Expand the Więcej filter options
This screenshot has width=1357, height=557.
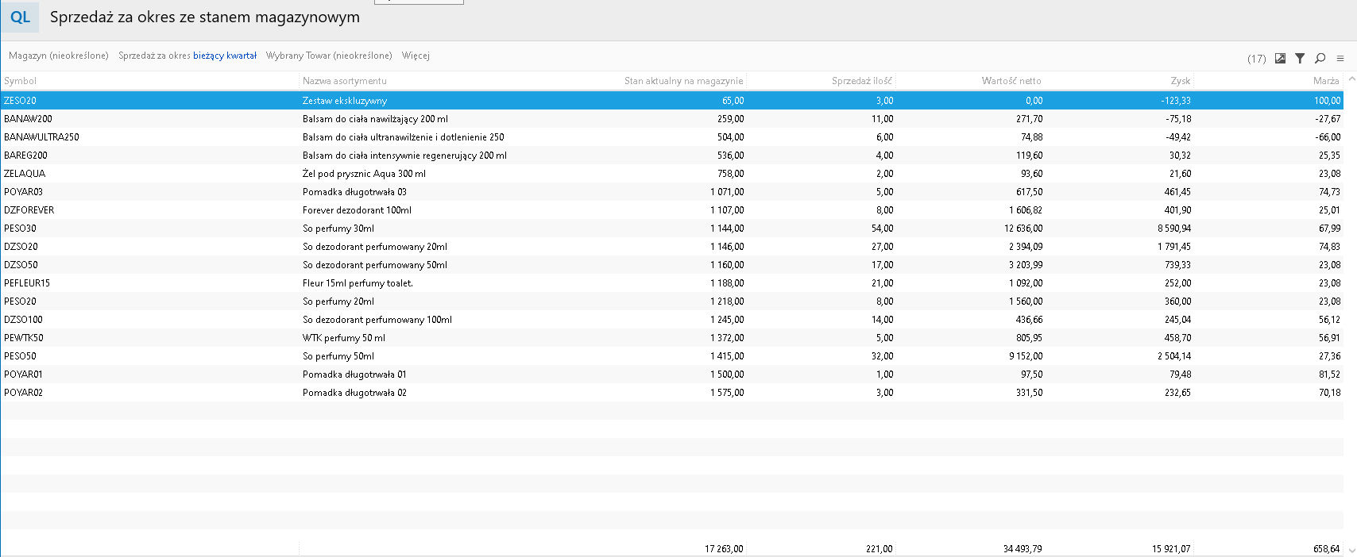[x=416, y=56]
